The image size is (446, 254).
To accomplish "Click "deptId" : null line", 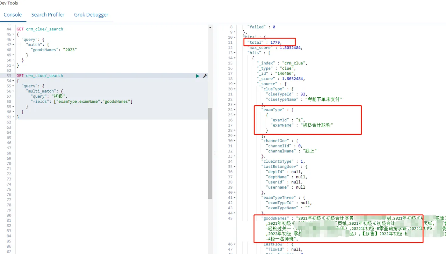I will 284,172.
